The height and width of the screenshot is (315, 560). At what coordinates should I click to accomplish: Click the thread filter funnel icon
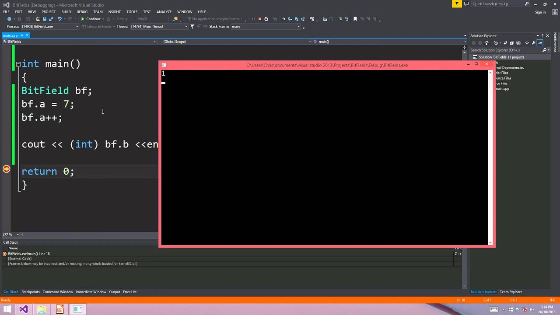[192, 27]
